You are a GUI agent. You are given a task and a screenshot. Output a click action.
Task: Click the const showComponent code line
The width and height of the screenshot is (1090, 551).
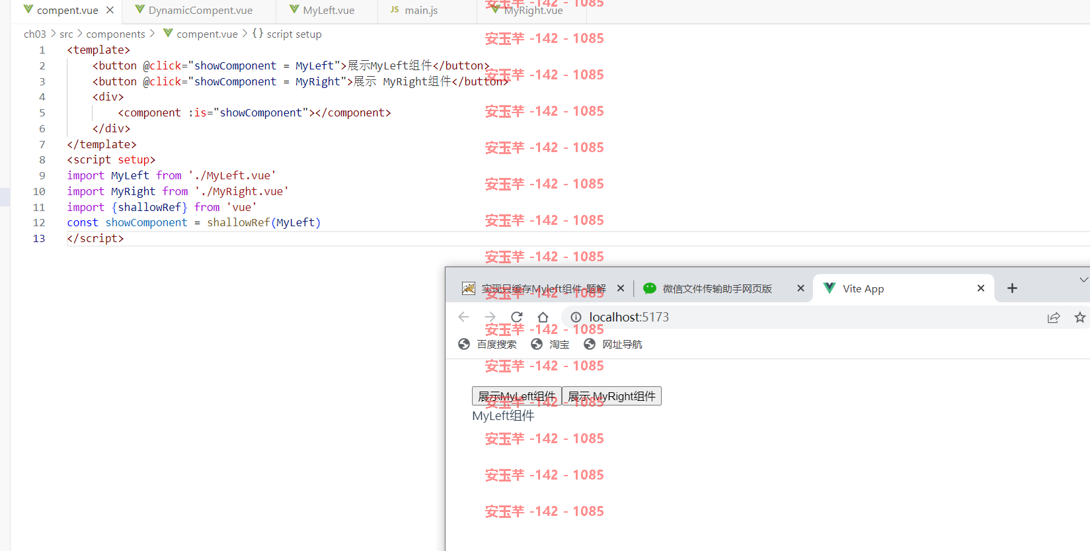click(194, 223)
